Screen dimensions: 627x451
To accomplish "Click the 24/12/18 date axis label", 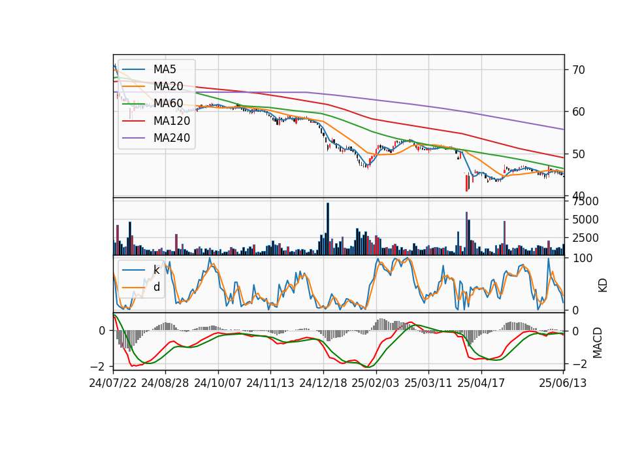I will [x=323, y=383].
